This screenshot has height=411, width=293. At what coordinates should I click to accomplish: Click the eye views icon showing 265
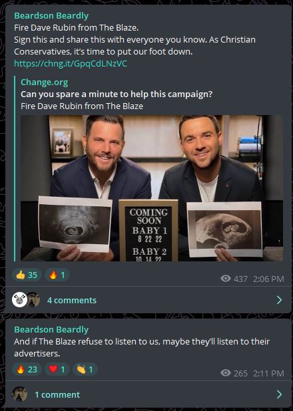226,372
